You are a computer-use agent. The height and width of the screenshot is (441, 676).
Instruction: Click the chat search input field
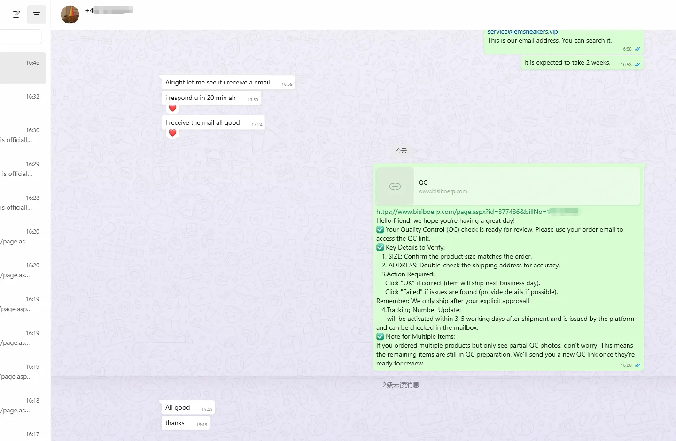coord(21,37)
